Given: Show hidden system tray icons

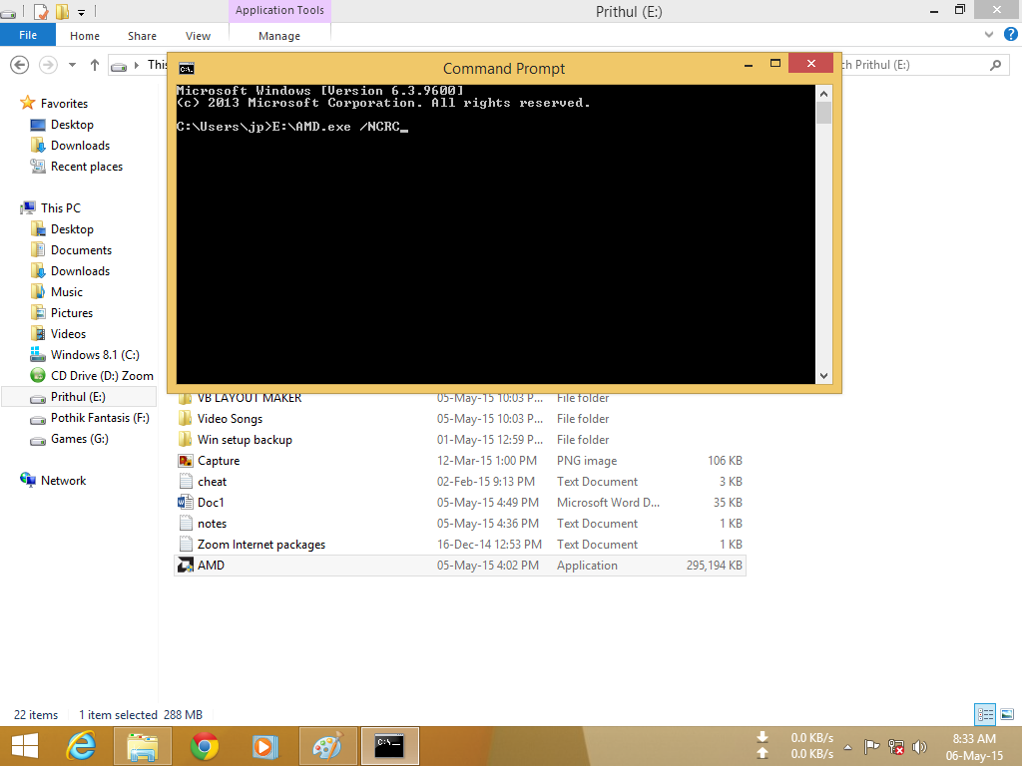Looking at the screenshot, I should click(847, 747).
